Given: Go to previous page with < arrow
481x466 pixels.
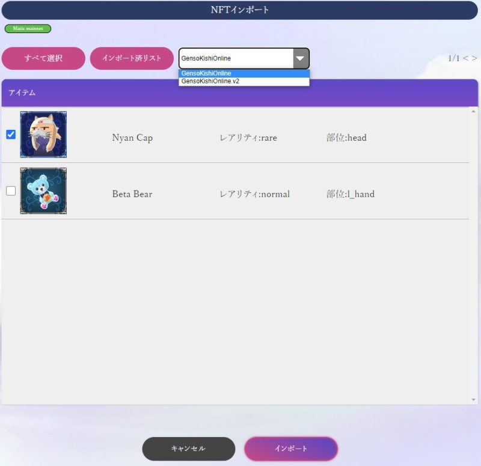Looking at the screenshot, I should pos(465,58).
